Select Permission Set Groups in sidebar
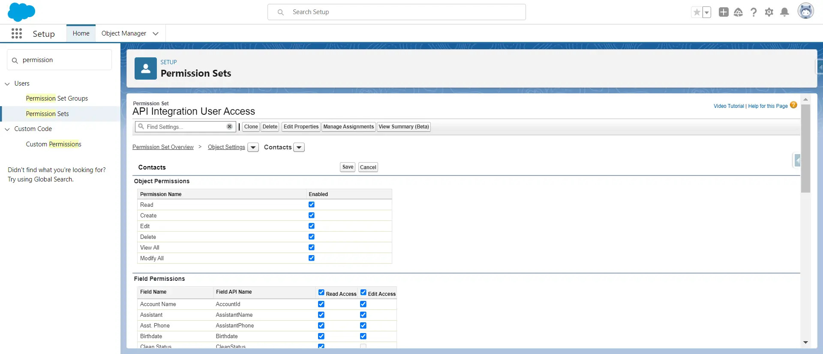 (x=57, y=98)
